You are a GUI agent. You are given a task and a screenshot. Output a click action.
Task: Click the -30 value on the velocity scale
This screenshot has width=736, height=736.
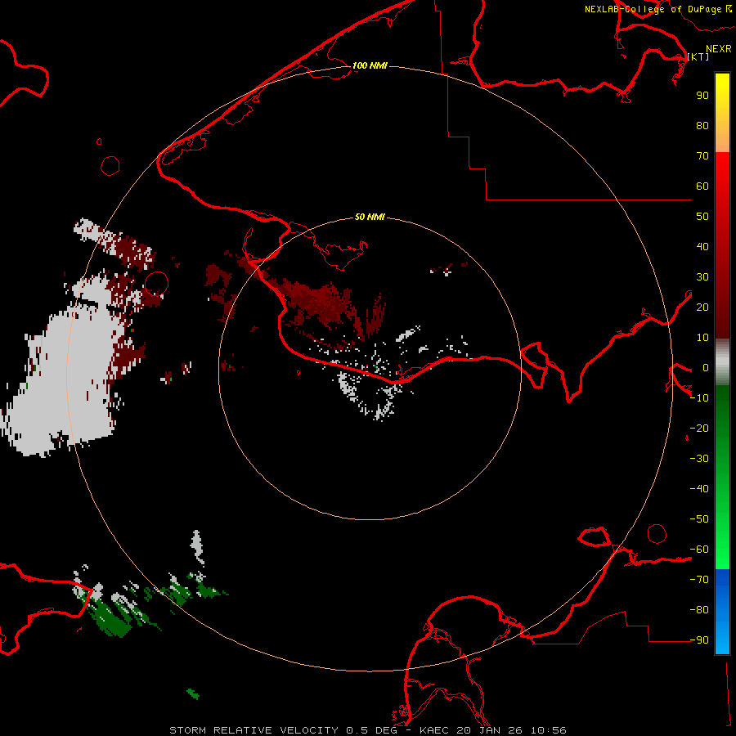pyautogui.click(x=699, y=459)
